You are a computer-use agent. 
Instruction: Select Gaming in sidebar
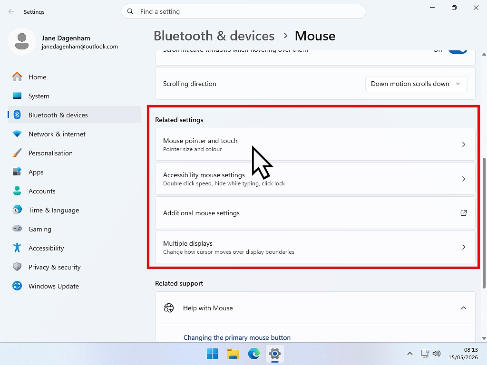point(74,229)
